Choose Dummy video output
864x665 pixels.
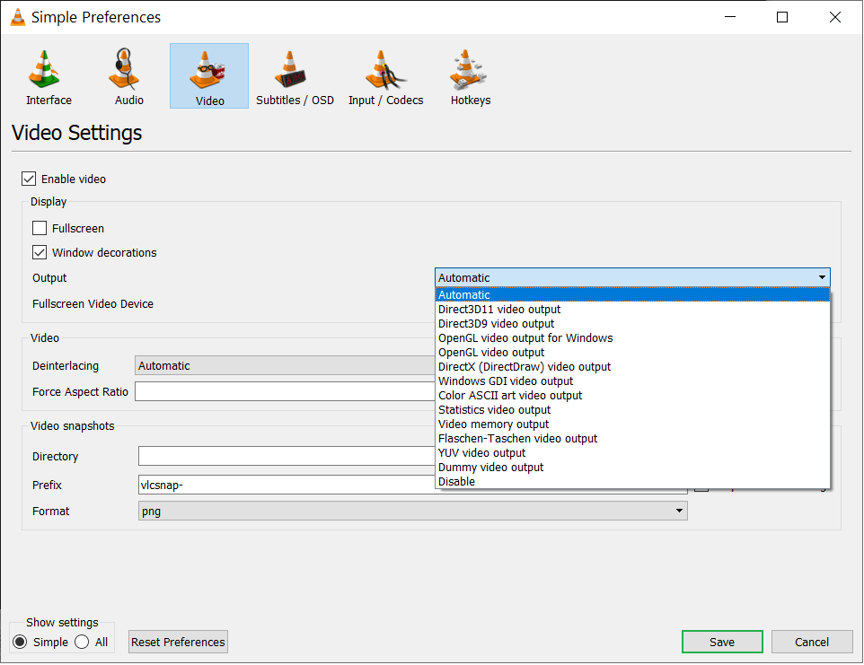(x=632, y=467)
